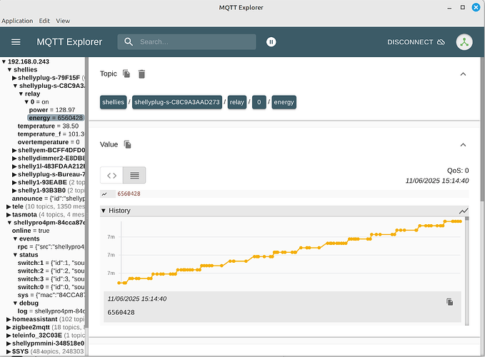The height and width of the screenshot is (357, 485).
Task: Click the 0 breadcrumb chip
Action: pyautogui.click(x=259, y=102)
